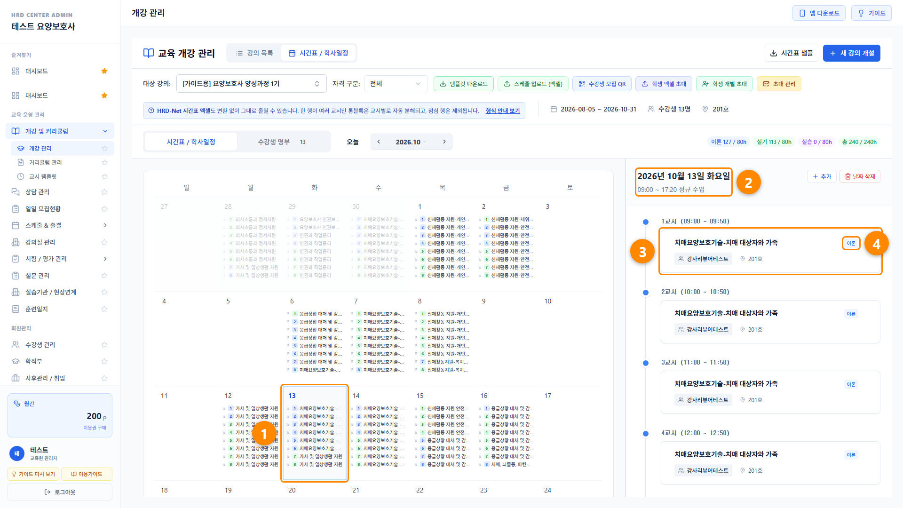The height and width of the screenshot is (508, 903).
Task: Select the 시간표 / 학사일정 top tab
Action: pyautogui.click(x=318, y=53)
